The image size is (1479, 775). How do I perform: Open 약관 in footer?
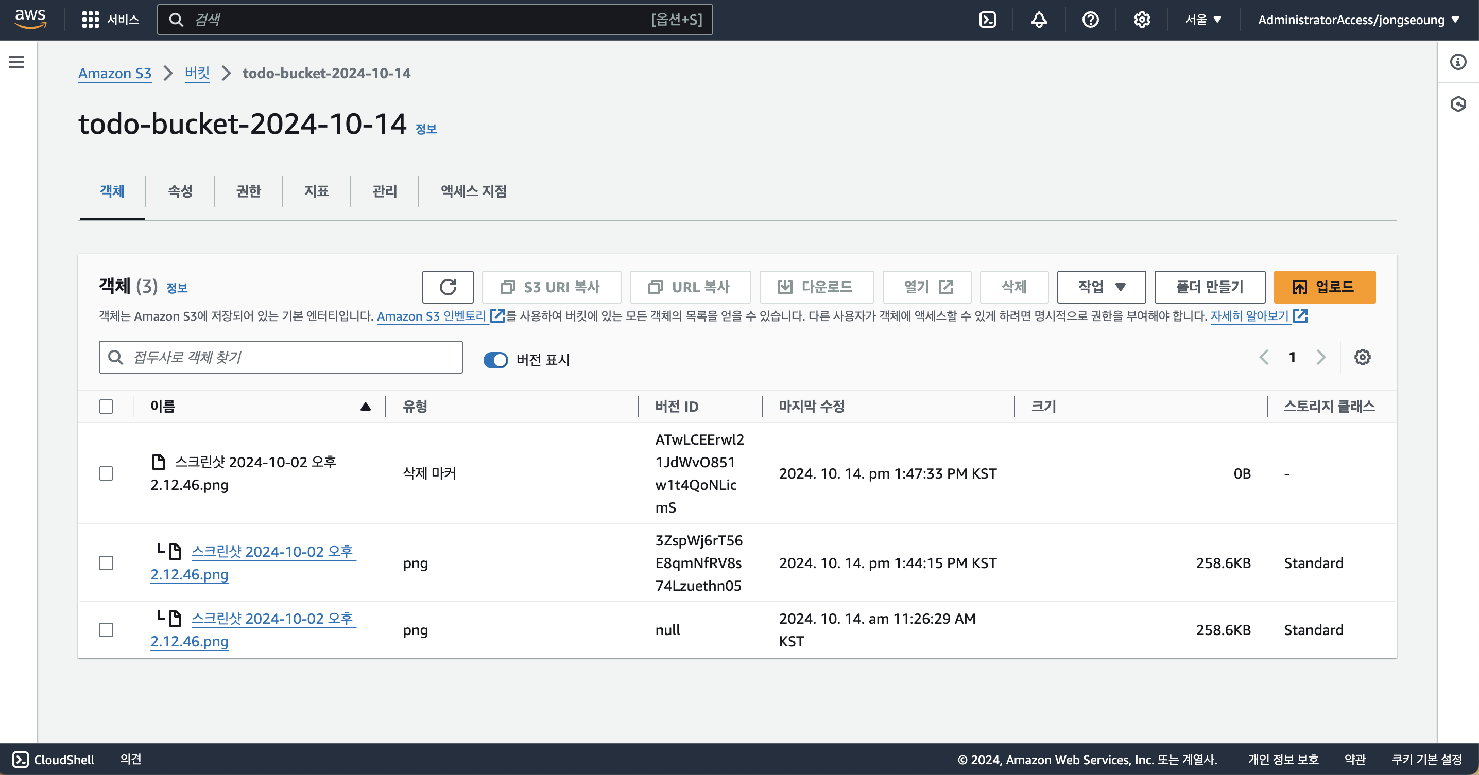tap(1355, 759)
